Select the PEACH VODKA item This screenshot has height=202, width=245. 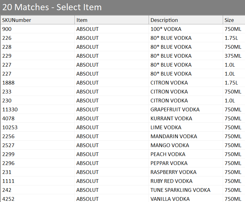(x=168, y=154)
